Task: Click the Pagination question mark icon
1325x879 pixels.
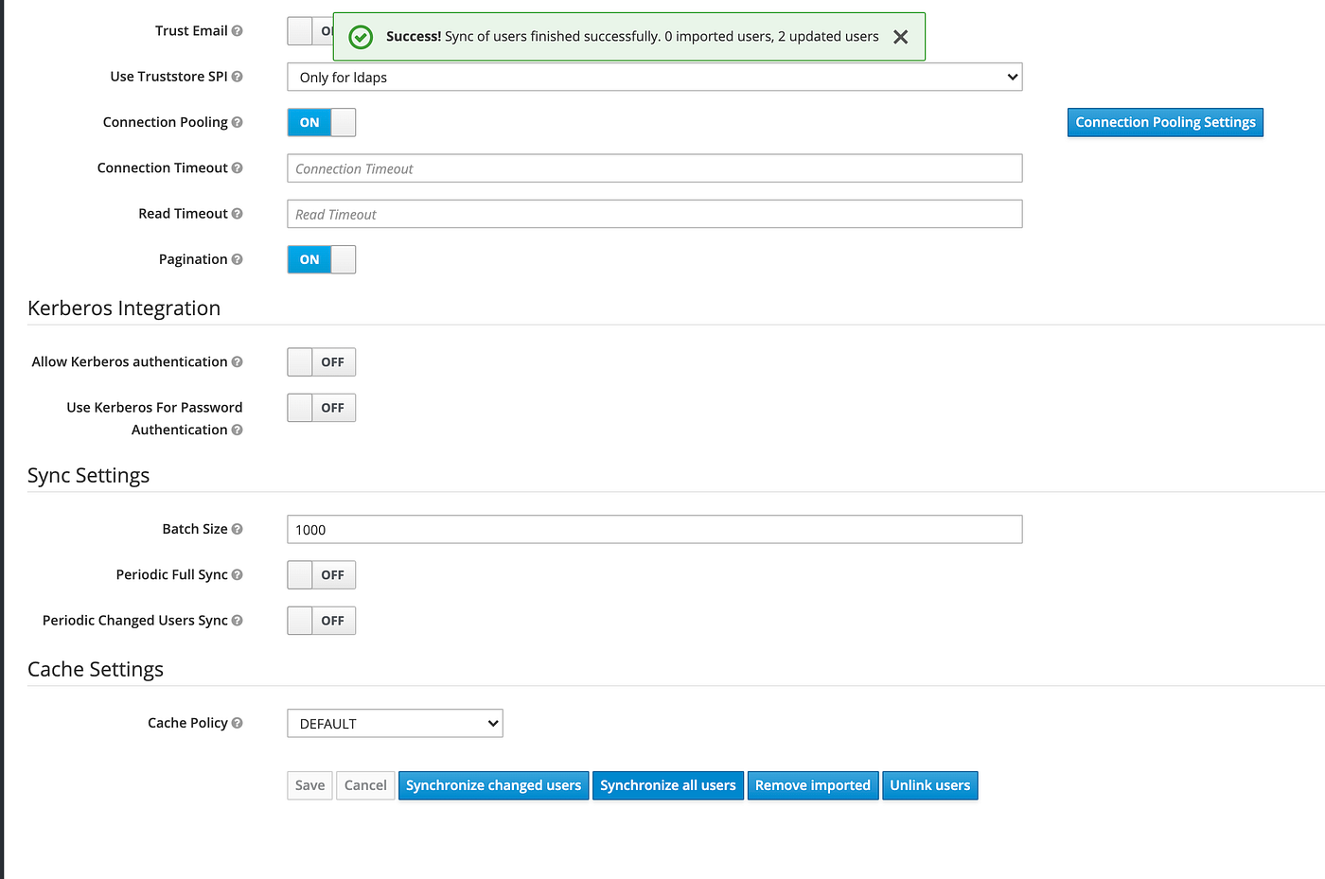Action: pyautogui.click(x=238, y=258)
